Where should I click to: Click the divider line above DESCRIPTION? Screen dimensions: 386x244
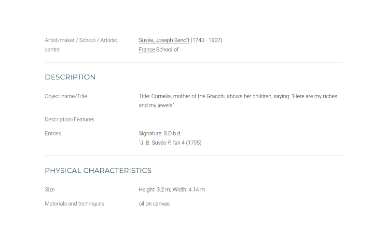194,63
